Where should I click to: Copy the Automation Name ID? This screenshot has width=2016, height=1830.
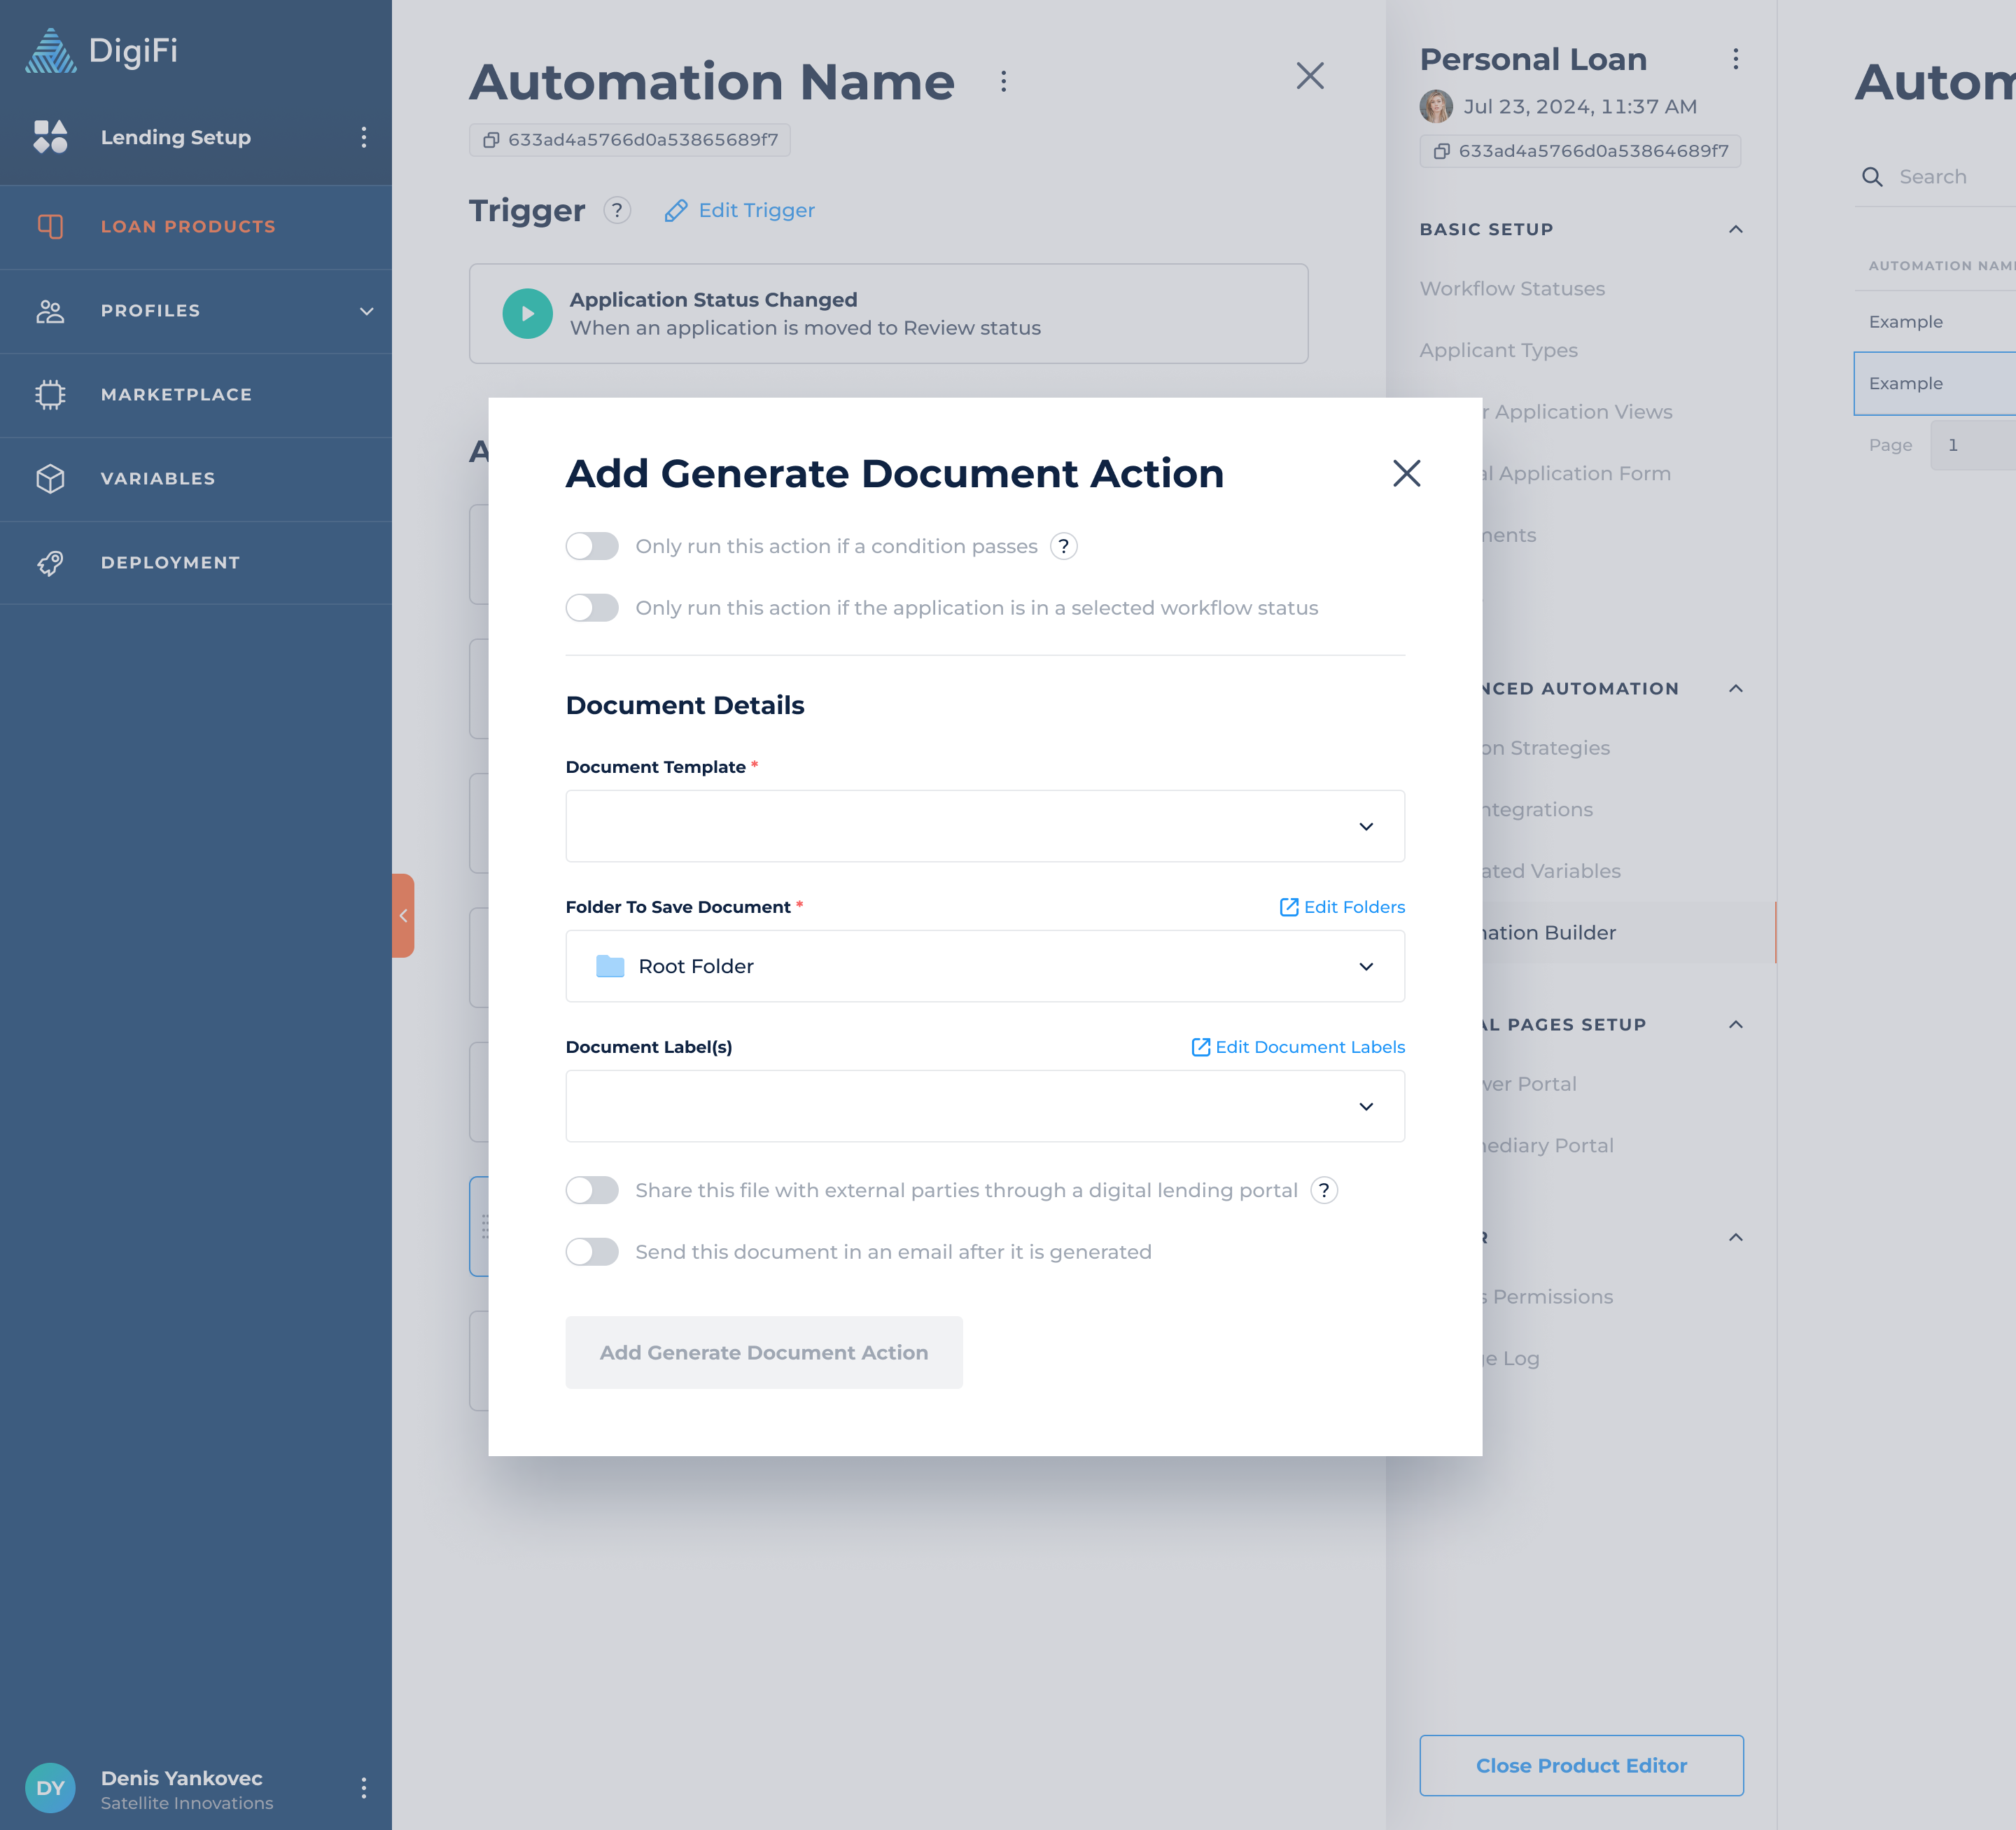point(491,140)
